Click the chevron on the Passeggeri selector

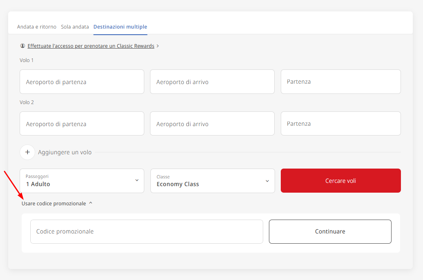tap(137, 180)
